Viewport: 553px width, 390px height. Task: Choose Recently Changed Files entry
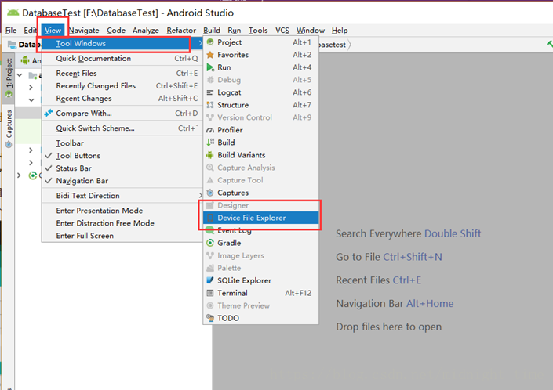tap(122, 86)
